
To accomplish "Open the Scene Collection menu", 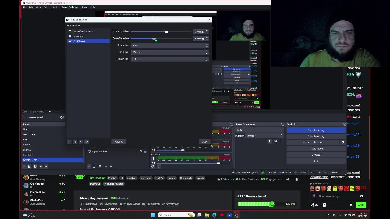I will [70, 7].
